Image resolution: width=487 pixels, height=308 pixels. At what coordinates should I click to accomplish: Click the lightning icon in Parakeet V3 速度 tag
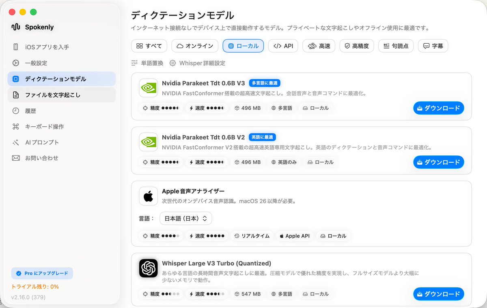191,108
